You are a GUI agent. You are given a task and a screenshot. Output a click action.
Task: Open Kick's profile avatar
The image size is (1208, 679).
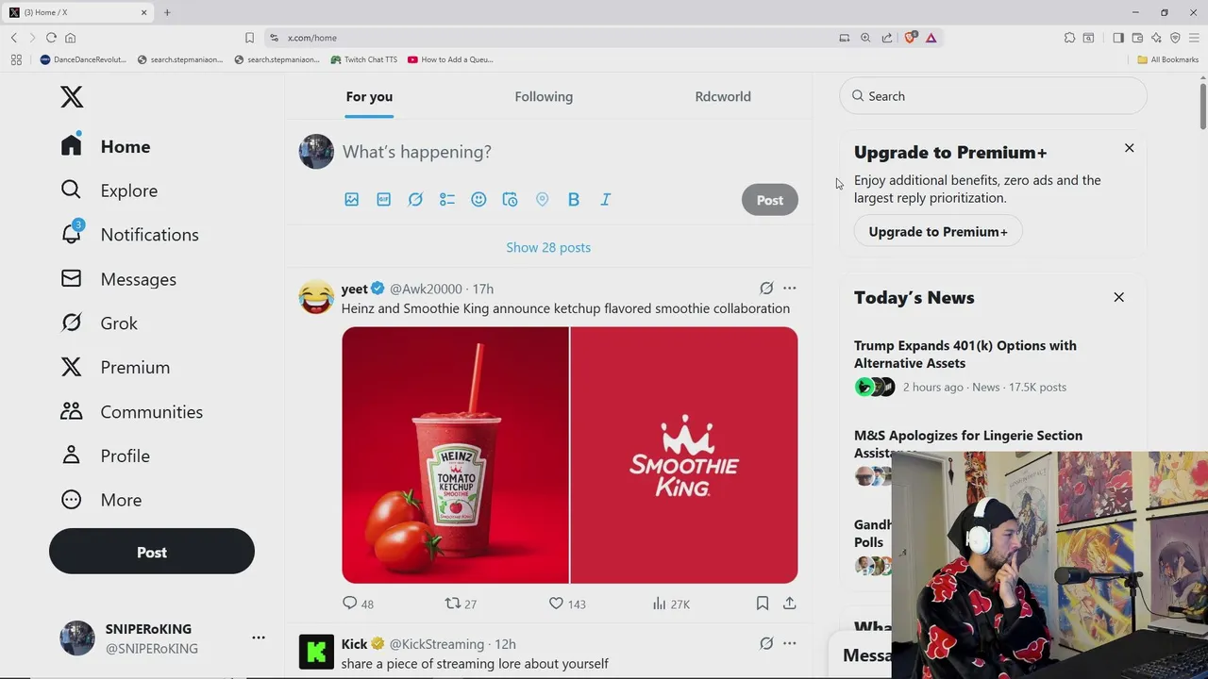tap(316, 653)
